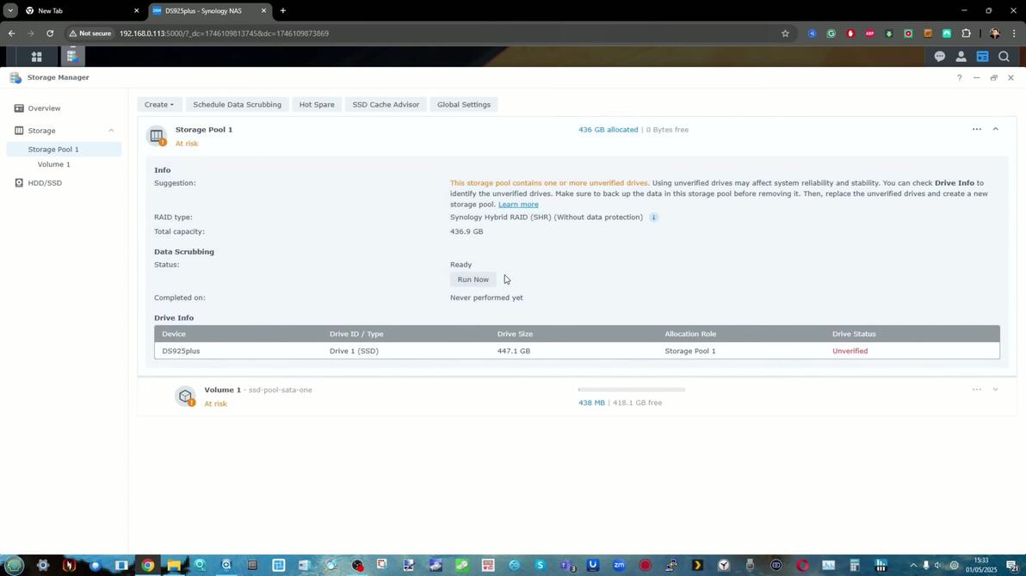Screen dimensions: 1026x576
Task: Click the Hot Spare button
Action: tap(317, 105)
